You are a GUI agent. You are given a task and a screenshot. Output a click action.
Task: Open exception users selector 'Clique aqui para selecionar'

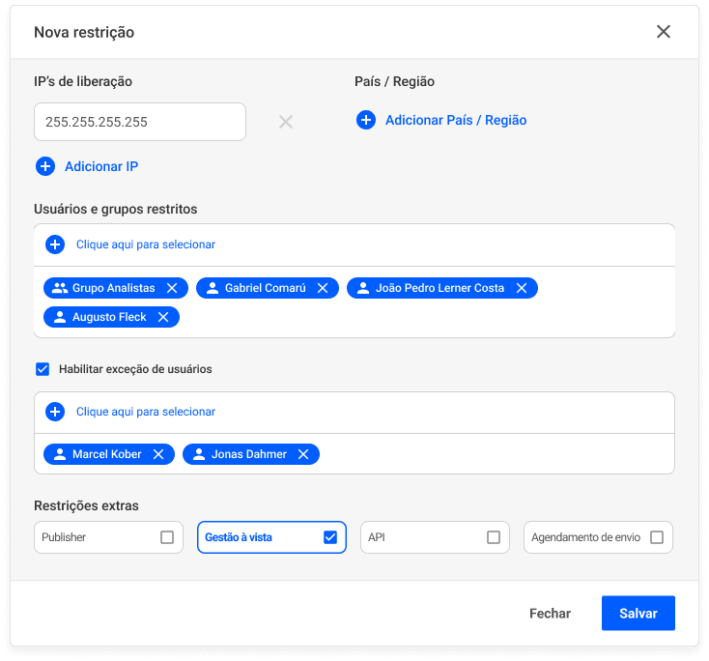pyautogui.click(x=145, y=412)
